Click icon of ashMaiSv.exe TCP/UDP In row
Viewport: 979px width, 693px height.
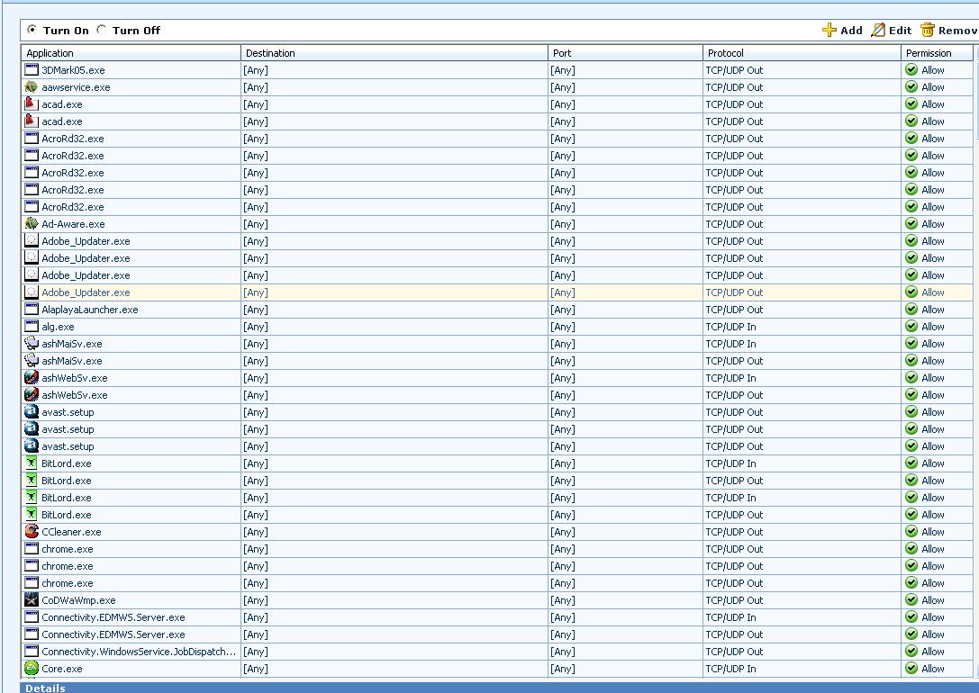[32, 343]
